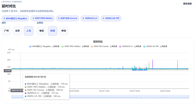The image size is (195, 104).
Task: Click the data zoom range bar
Action: 100,97
